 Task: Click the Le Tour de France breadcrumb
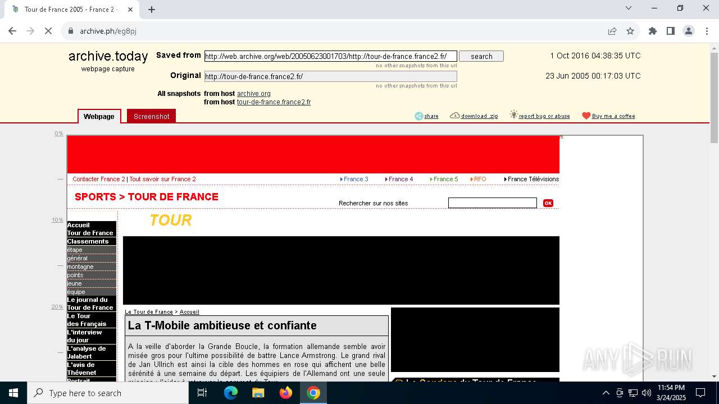click(149, 312)
